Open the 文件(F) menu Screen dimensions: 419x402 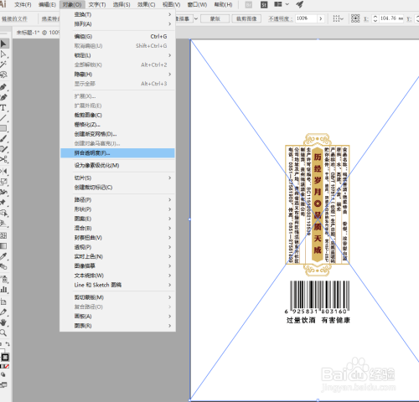point(23,4)
